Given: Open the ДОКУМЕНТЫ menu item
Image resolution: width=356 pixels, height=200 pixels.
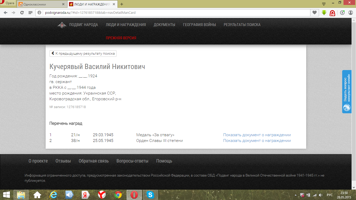Looking at the screenshot, I should tap(164, 25).
